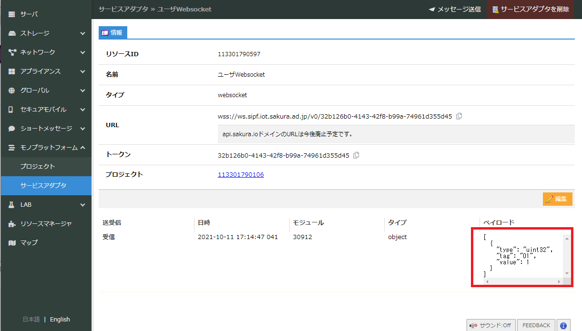
Task: Open リソースマネージャ menu item label
Action: [x=46, y=224]
